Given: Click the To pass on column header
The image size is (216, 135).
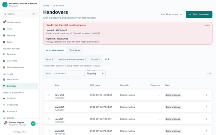Looking at the screenshot, I should click(155, 85).
